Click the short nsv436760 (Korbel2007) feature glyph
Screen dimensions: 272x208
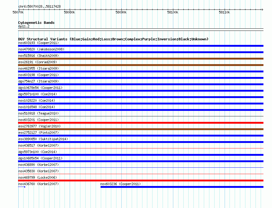tap(21, 187)
